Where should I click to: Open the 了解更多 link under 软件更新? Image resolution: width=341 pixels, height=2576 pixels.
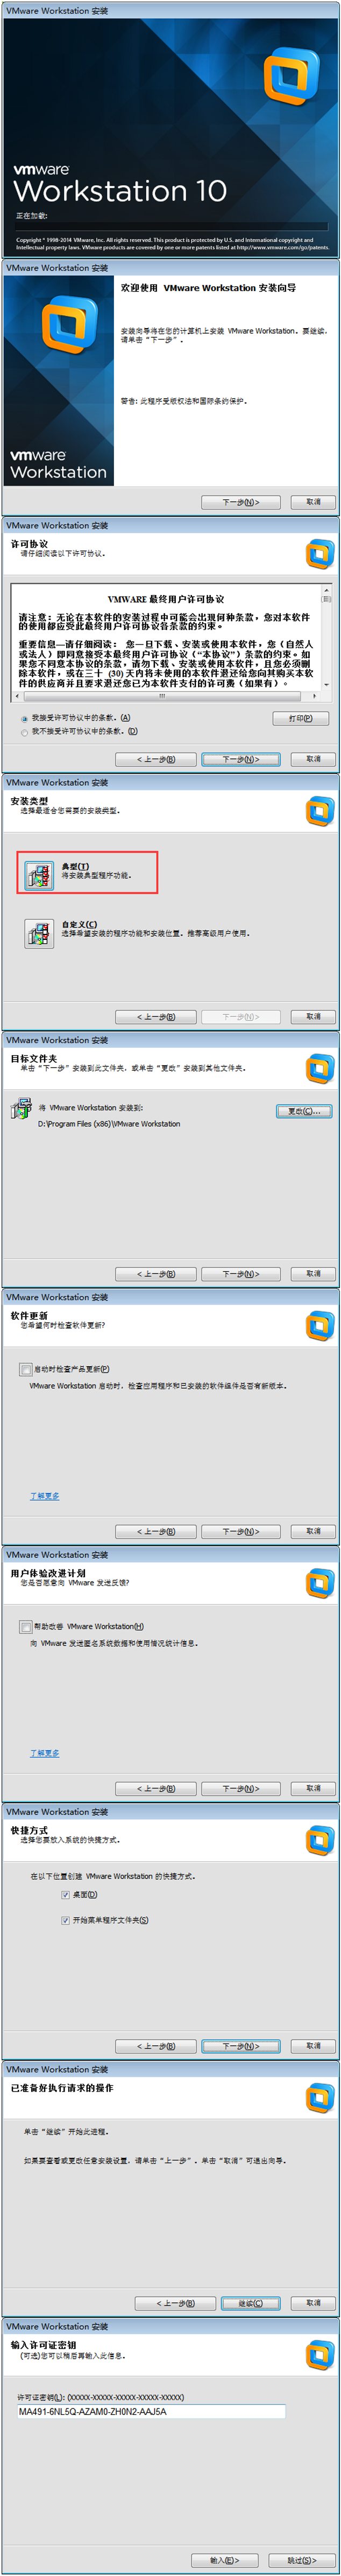pos(44,1496)
